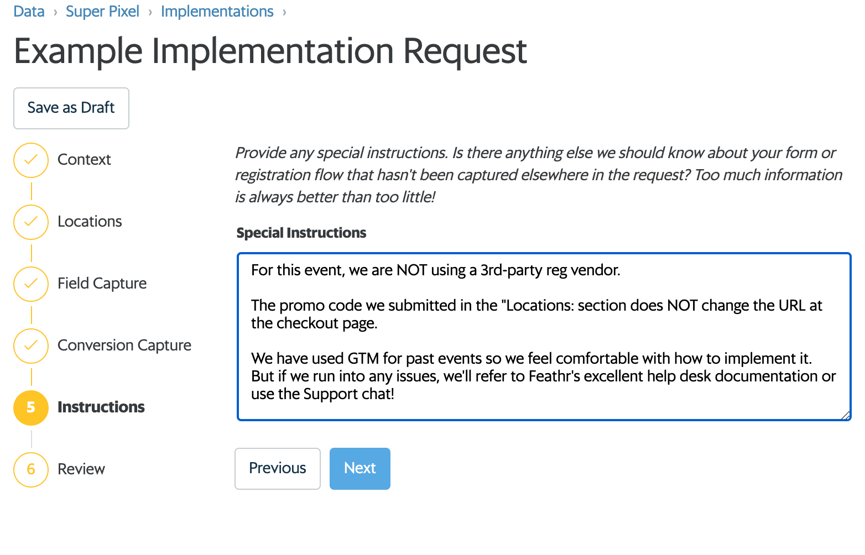Click the blue Next button
The height and width of the screenshot is (555, 865).
point(360,469)
